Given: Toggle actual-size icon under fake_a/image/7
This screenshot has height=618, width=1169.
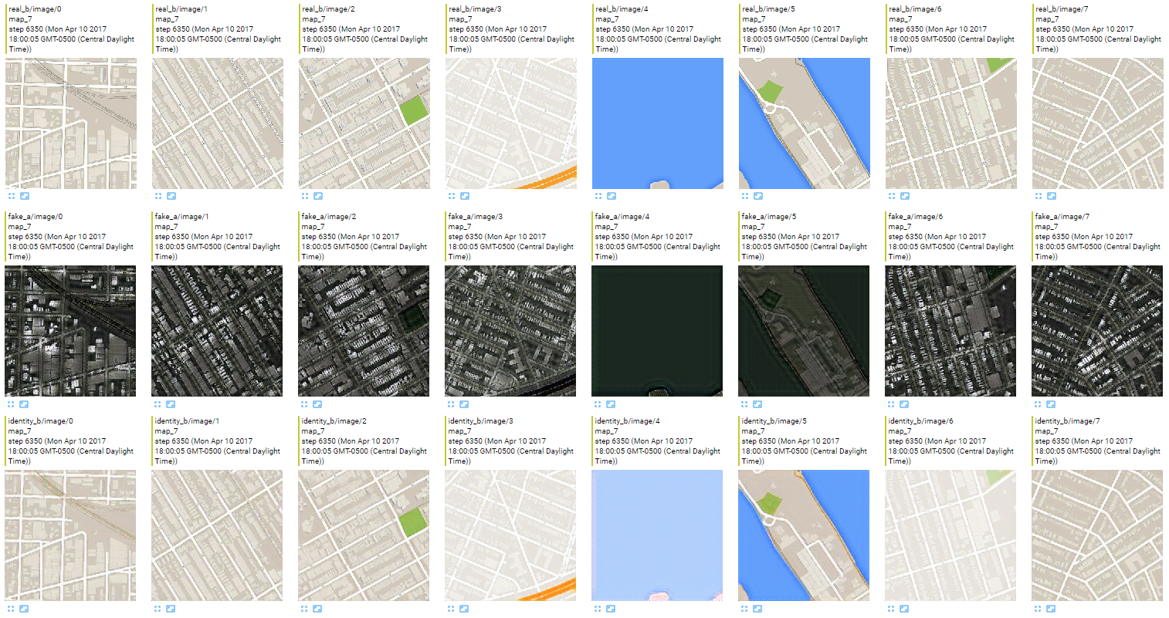Looking at the screenshot, I should tap(1051, 404).
